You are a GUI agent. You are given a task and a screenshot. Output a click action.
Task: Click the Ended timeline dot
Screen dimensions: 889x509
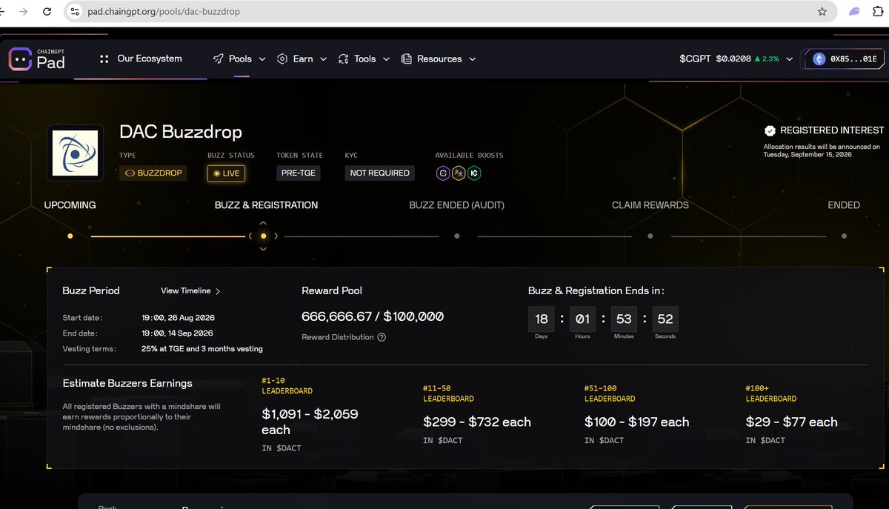(845, 236)
